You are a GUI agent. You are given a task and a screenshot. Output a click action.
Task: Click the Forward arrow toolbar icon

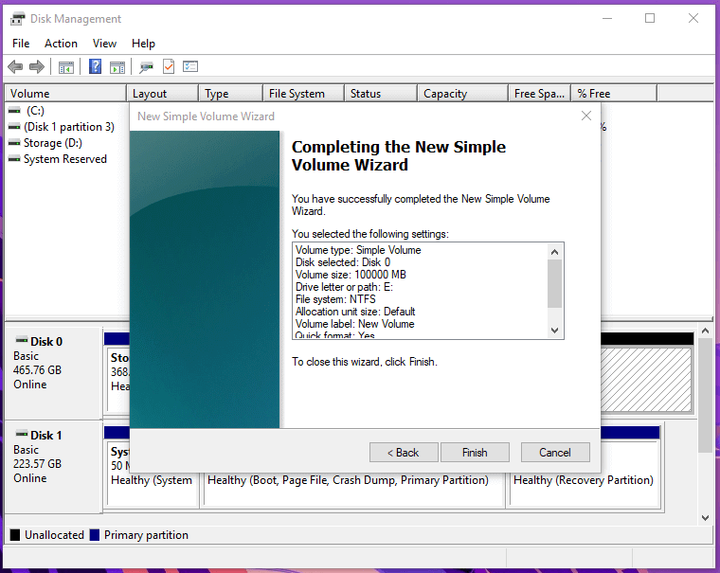[37, 66]
